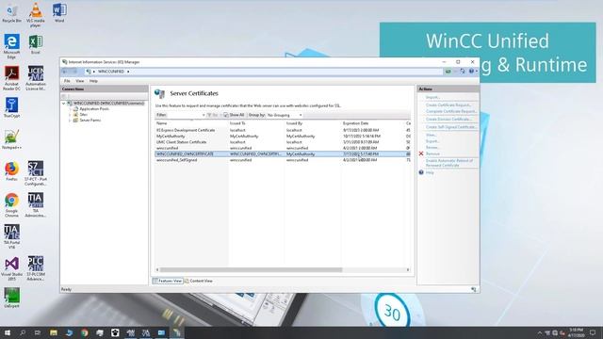Open Visual Studio 2015 desktop icon
This screenshot has height=339, width=603.
click(x=11, y=268)
